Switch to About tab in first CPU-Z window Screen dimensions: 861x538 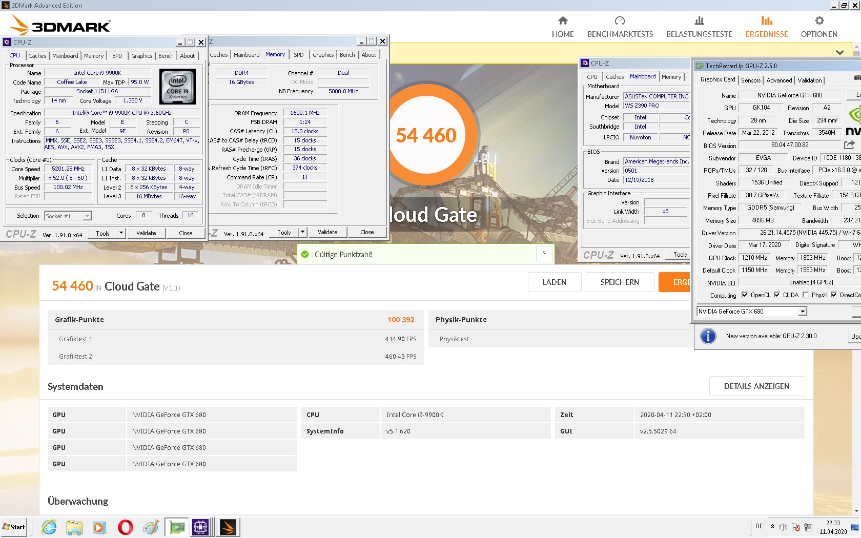tap(188, 56)
